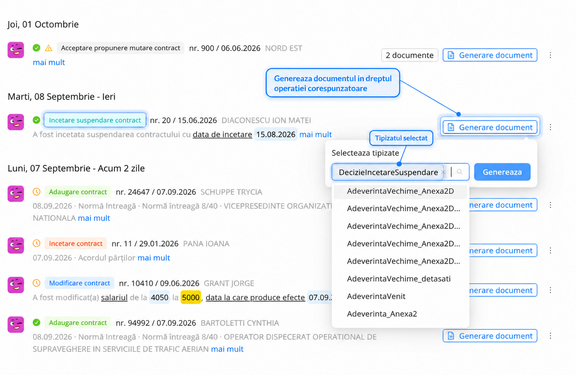Expand mai mult after Acordul părților
Viewport: 576px width, 375px height.
pos(154,258)
